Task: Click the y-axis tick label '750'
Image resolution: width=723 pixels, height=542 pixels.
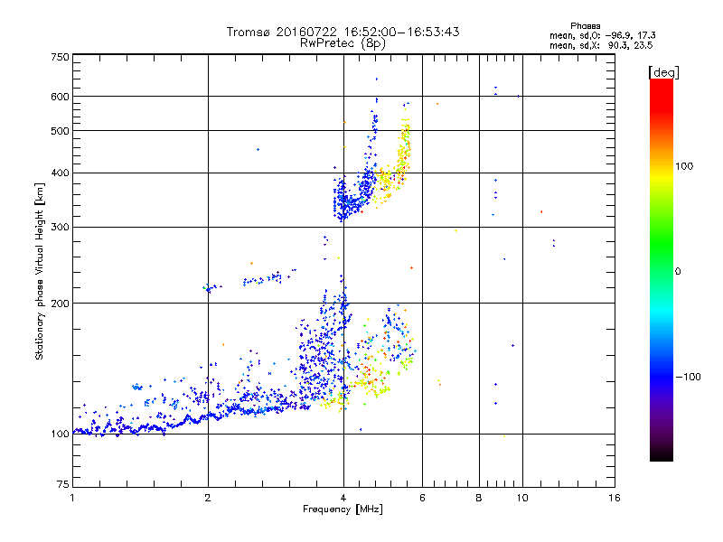Action: pos(60,57)
